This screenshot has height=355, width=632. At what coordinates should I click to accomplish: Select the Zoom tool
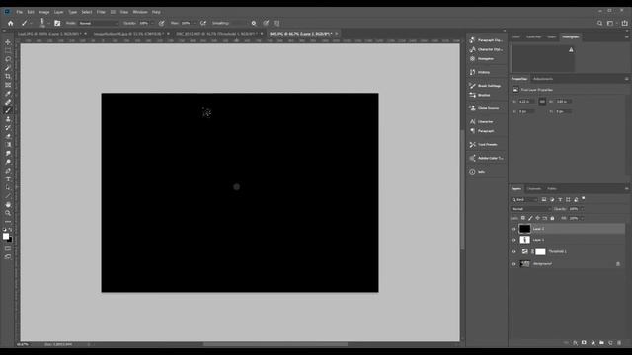pyautogui.click(x=8, y=213)
